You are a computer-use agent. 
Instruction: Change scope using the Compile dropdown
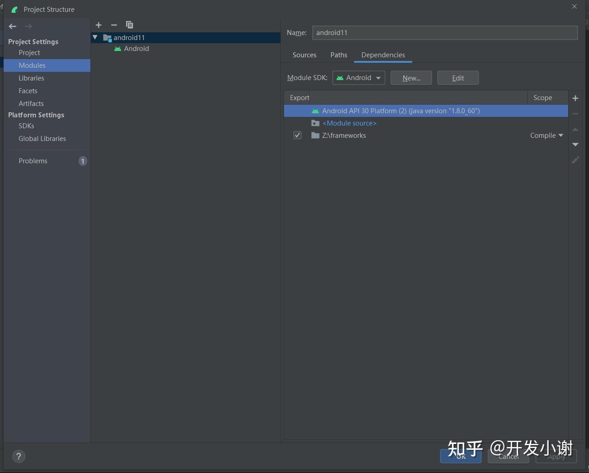[546, 135]
